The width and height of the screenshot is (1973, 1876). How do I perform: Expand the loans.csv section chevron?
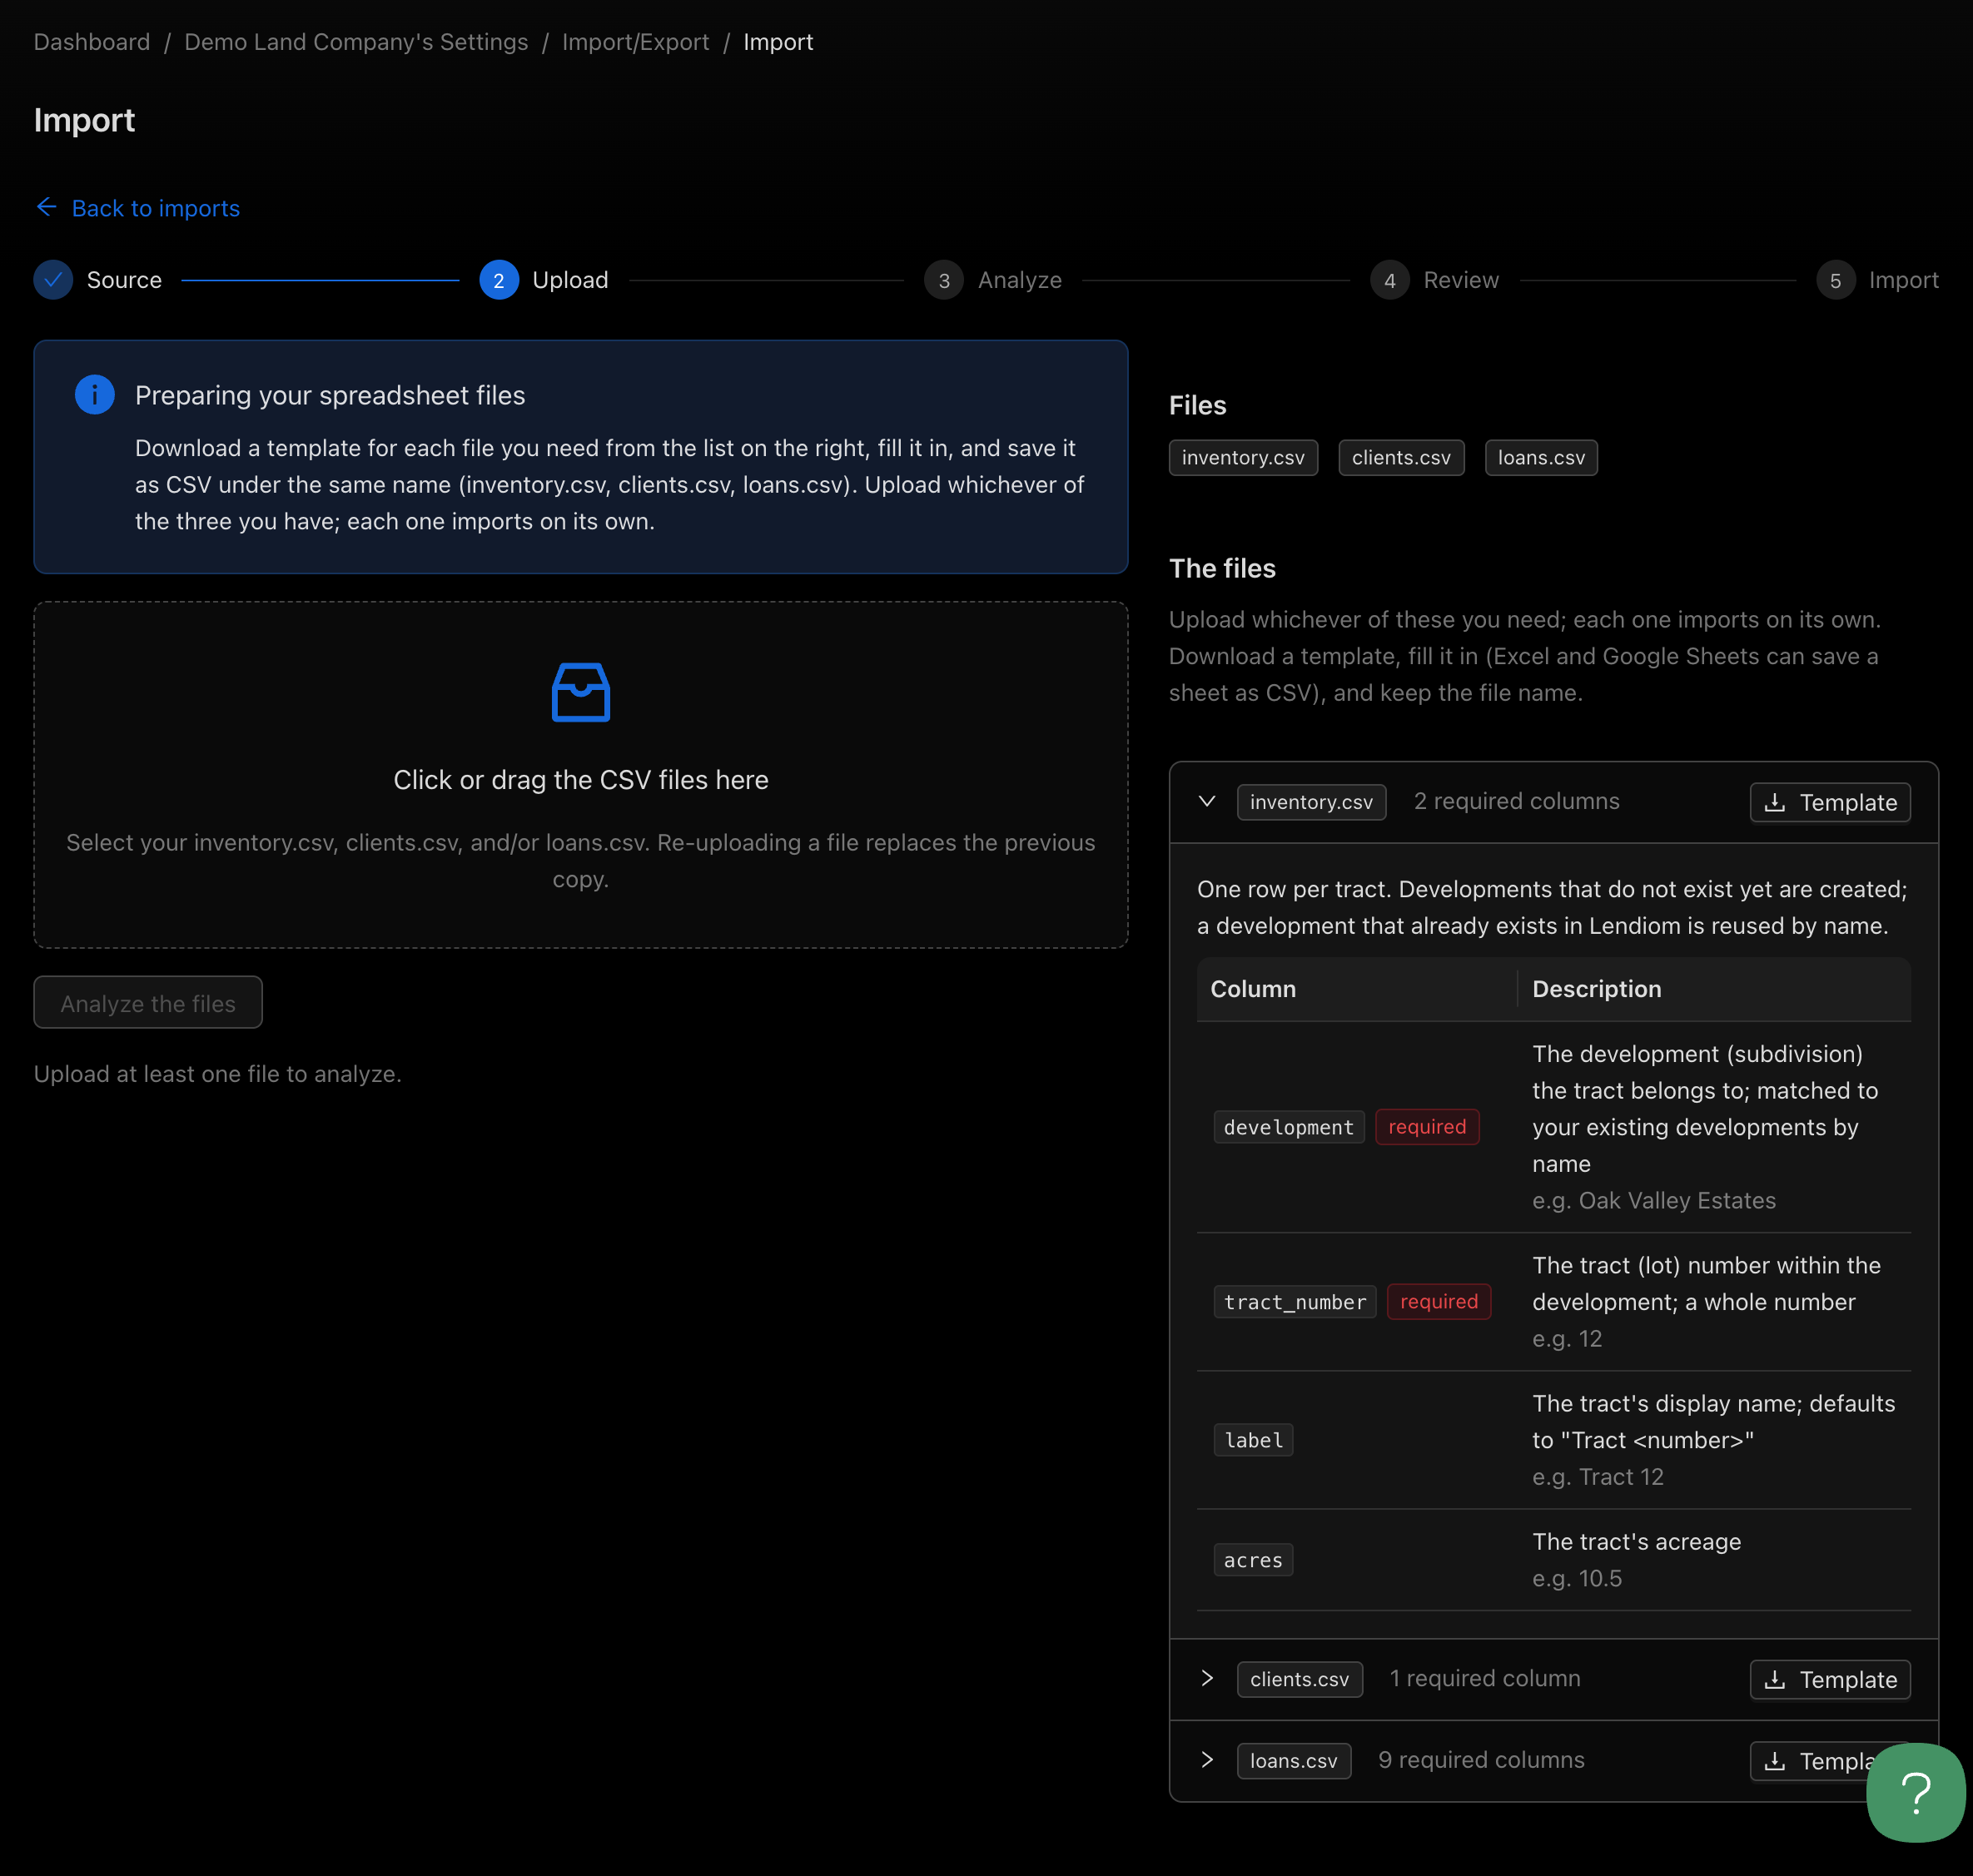click(1207, 1761)
